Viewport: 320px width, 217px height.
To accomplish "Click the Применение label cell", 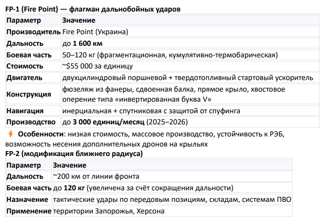I will [29, 211].
